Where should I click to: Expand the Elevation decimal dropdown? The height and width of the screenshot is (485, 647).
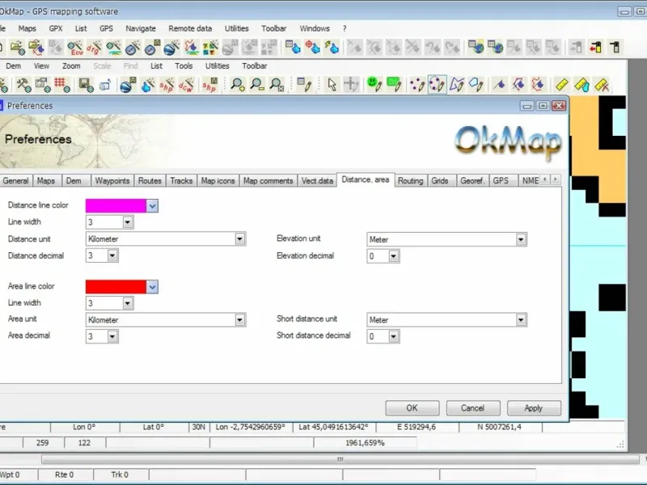(394, 256)
